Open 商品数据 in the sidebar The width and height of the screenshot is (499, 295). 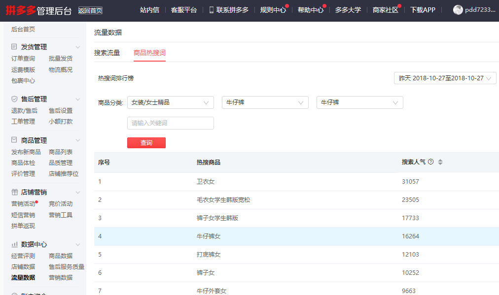[61, 256]
